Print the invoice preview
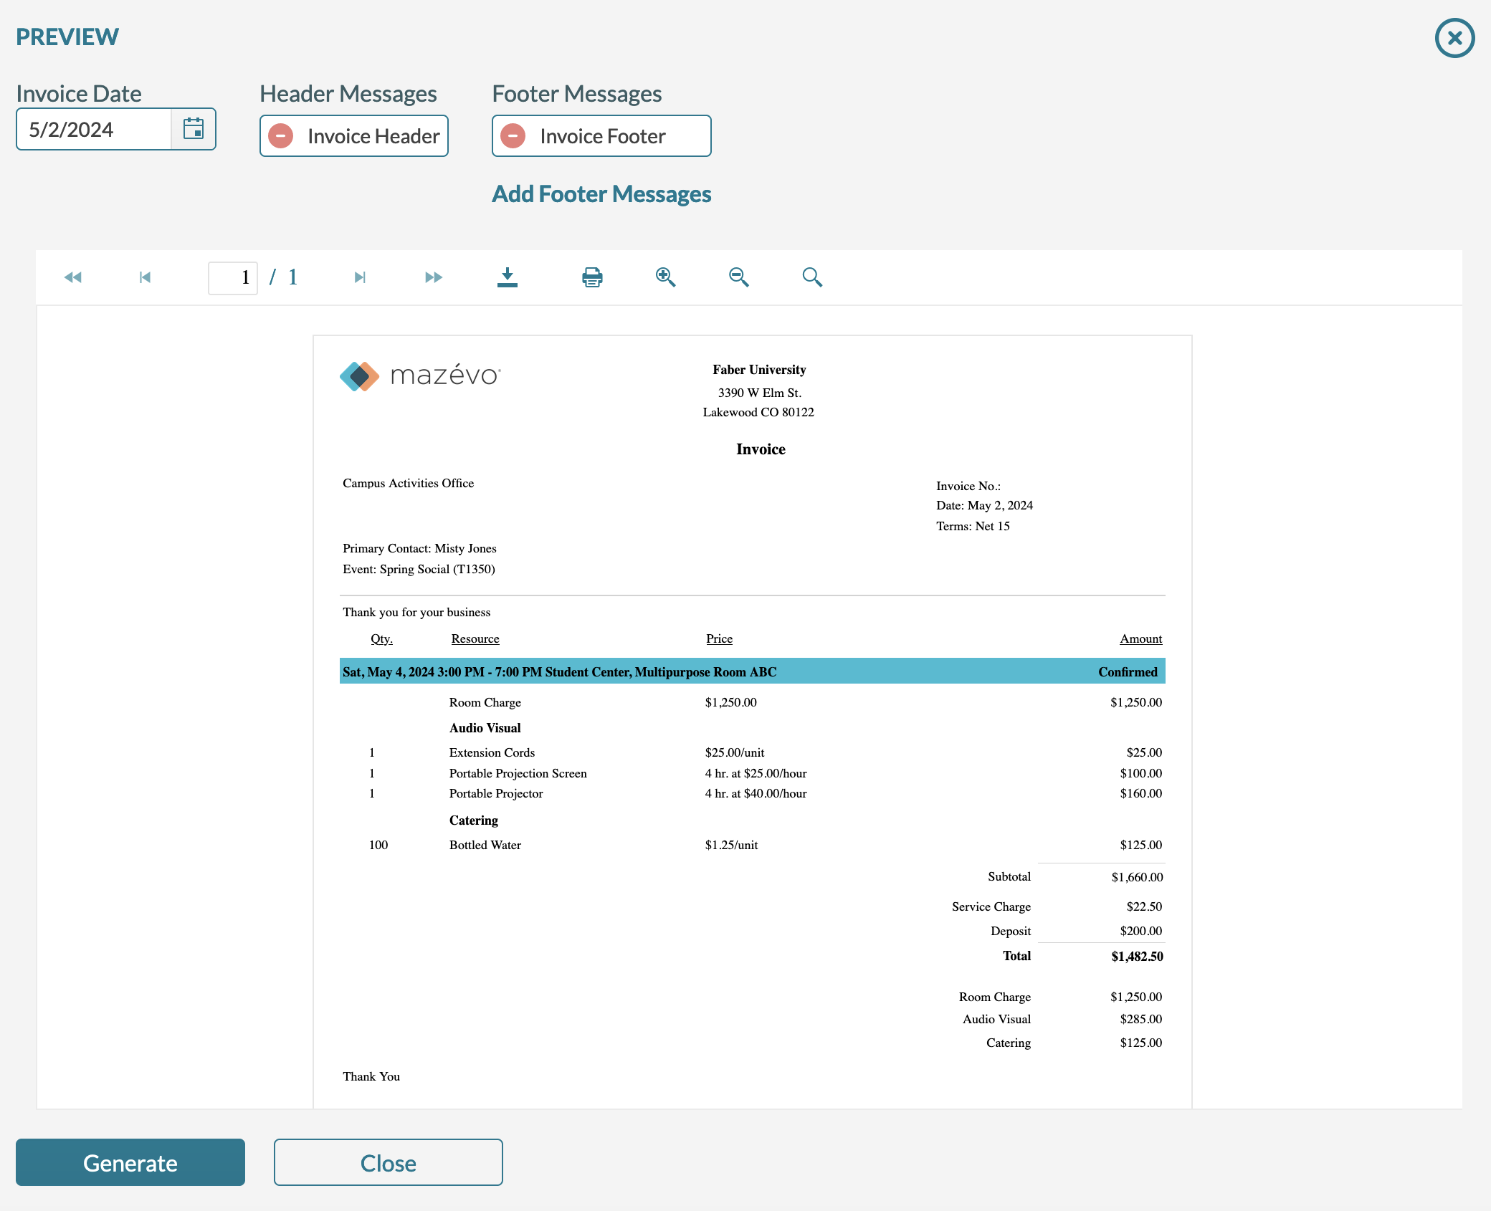1491x1211 pixels. [x=591, y=277]
